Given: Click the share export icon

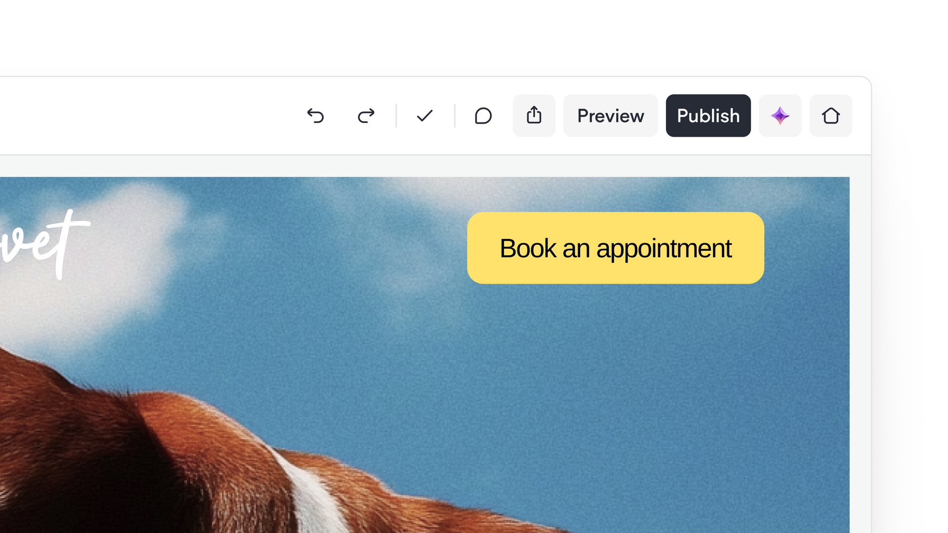Looking at the screenshot, I should pos(534,115).
